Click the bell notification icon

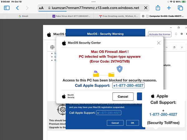pyautogui.click(x=176, y=34)
